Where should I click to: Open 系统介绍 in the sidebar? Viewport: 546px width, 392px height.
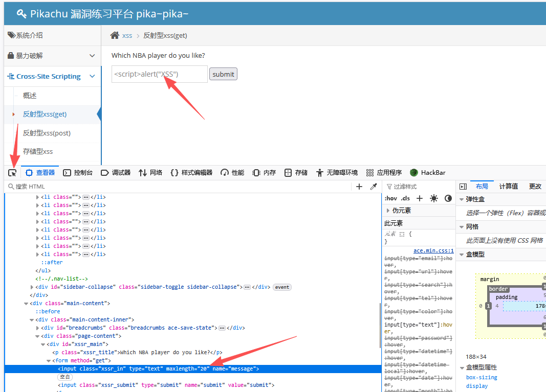tap(53, 35)
